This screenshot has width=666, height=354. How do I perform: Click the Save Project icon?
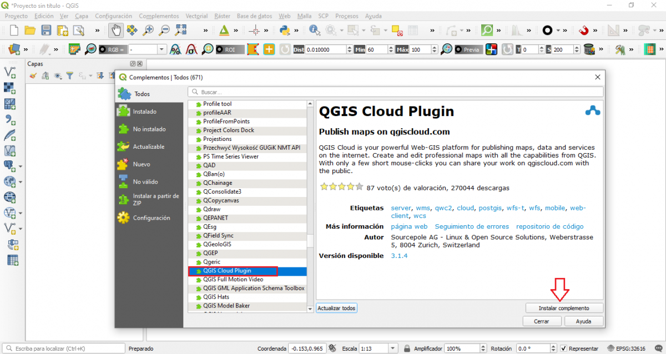pos(46,31)
